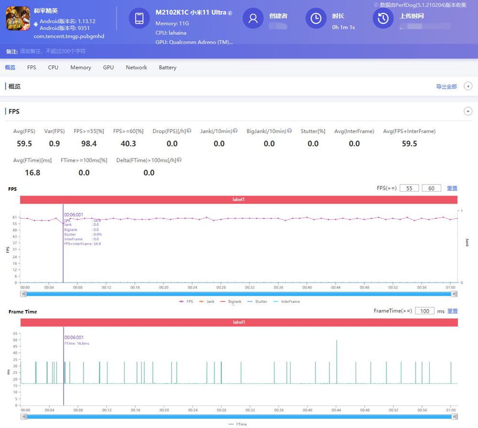The height and width of the screenshot is (428, 478).
Task: Toggle InterFrame series in chart legend
Action: click(286, 301)
